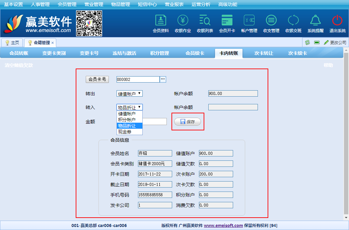Select 现金券 from the dropdown list
The image size is (349, 230).
(125, 132)
